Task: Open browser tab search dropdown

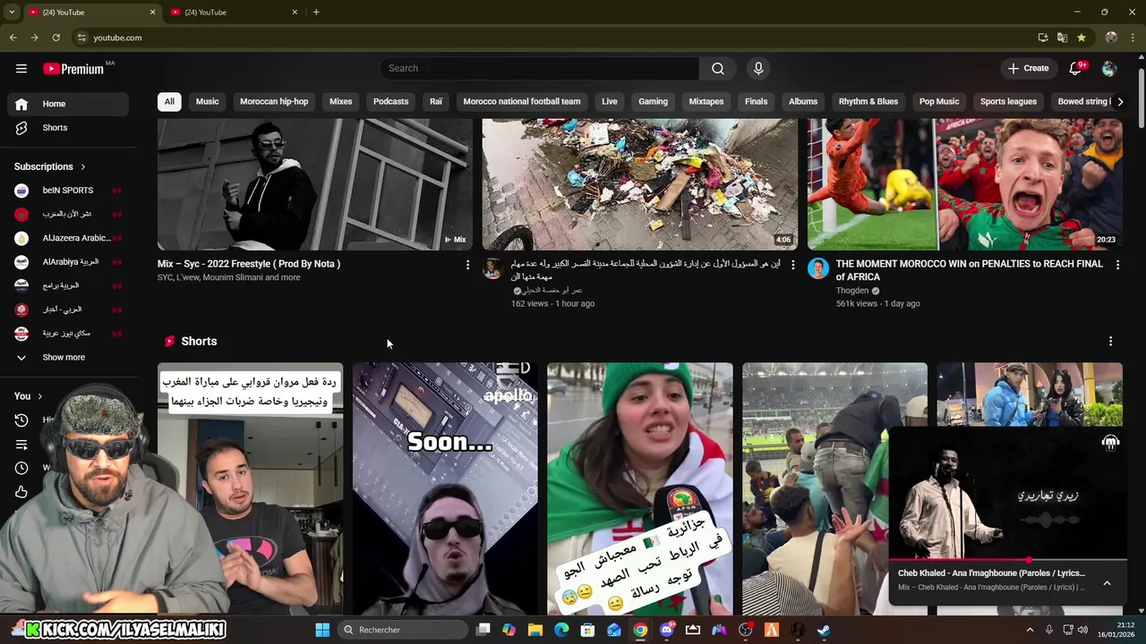Action: (13, 12)
